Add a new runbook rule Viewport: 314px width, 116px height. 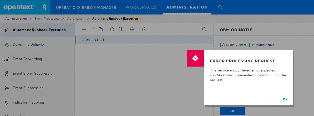click(84, 29)
